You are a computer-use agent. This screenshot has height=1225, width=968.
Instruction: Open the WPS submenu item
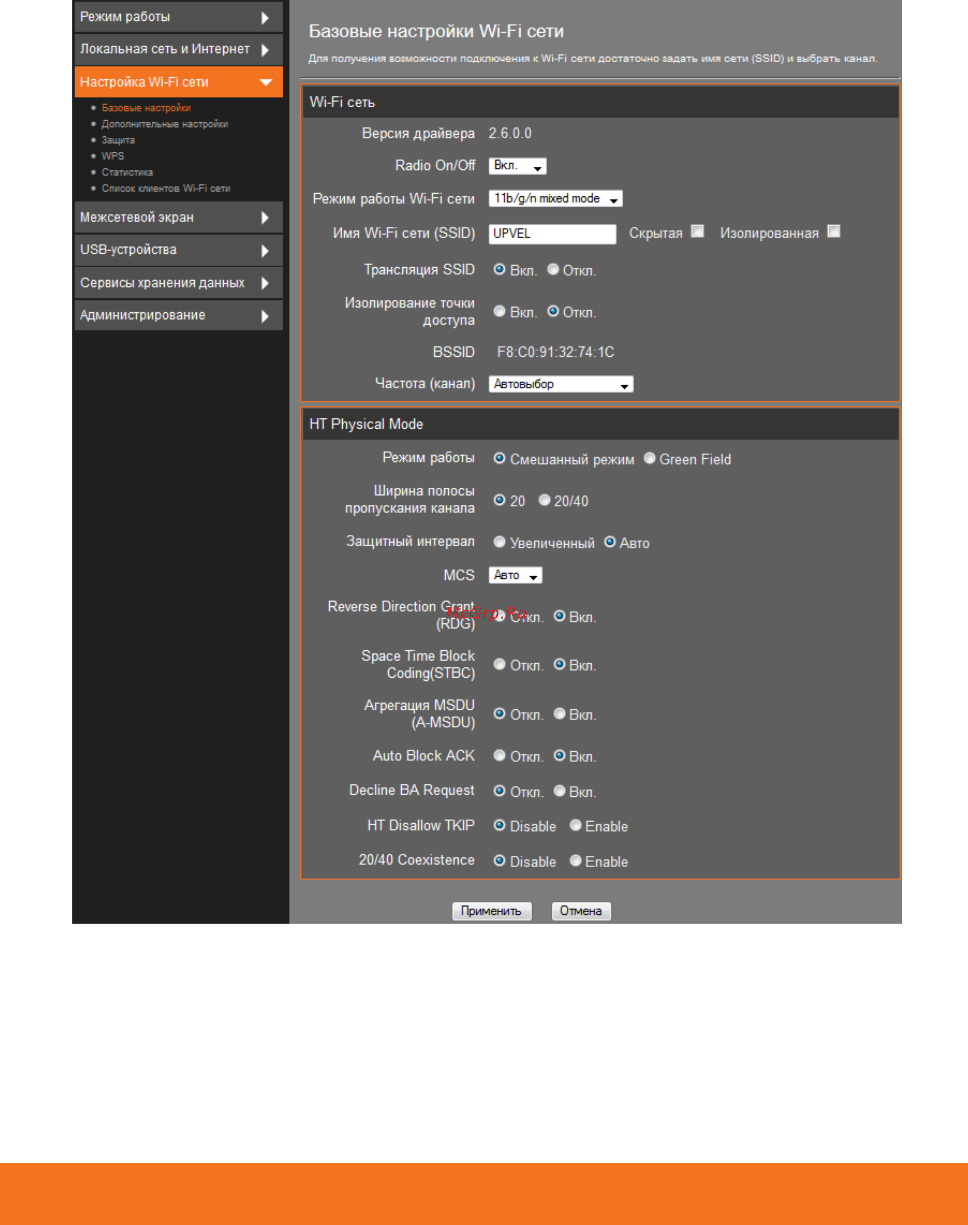[113, 156]
